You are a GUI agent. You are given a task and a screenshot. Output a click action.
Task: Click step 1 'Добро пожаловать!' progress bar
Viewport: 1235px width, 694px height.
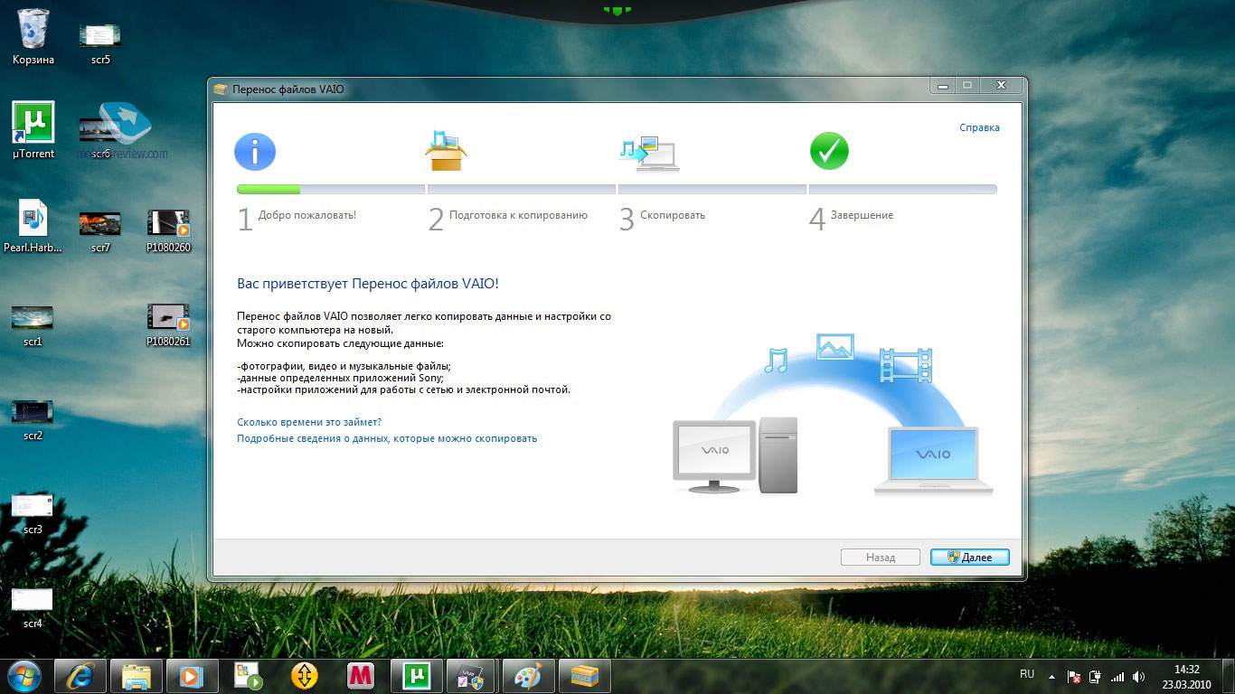[331, 190]
